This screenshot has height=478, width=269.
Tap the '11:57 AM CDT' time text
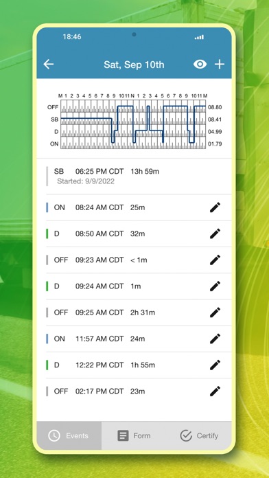click(100, 339)
